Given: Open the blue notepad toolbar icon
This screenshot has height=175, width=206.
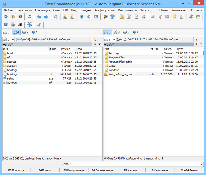Looking at the screenshot, I should (153, 17).
